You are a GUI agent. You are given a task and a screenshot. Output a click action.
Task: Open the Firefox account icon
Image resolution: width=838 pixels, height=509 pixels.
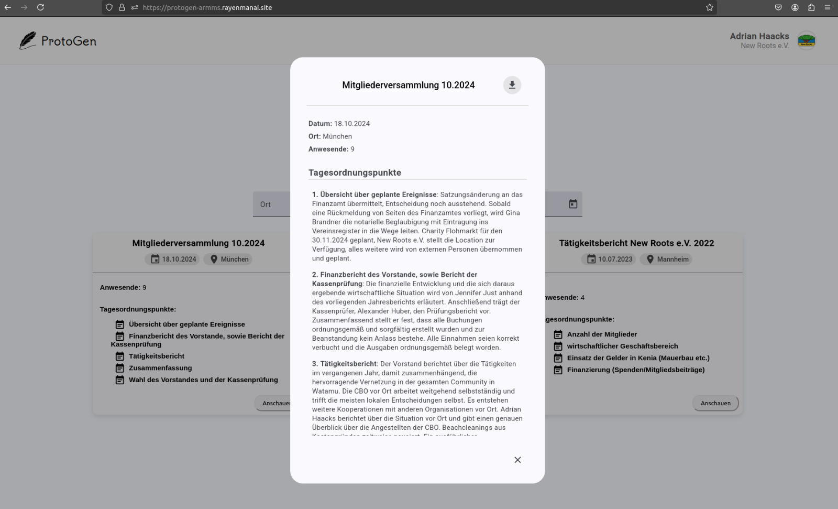pyautogui.click(x=795, y=7)
